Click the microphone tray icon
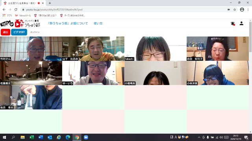This screenshot has height=141, width=252. coord(208,137)
